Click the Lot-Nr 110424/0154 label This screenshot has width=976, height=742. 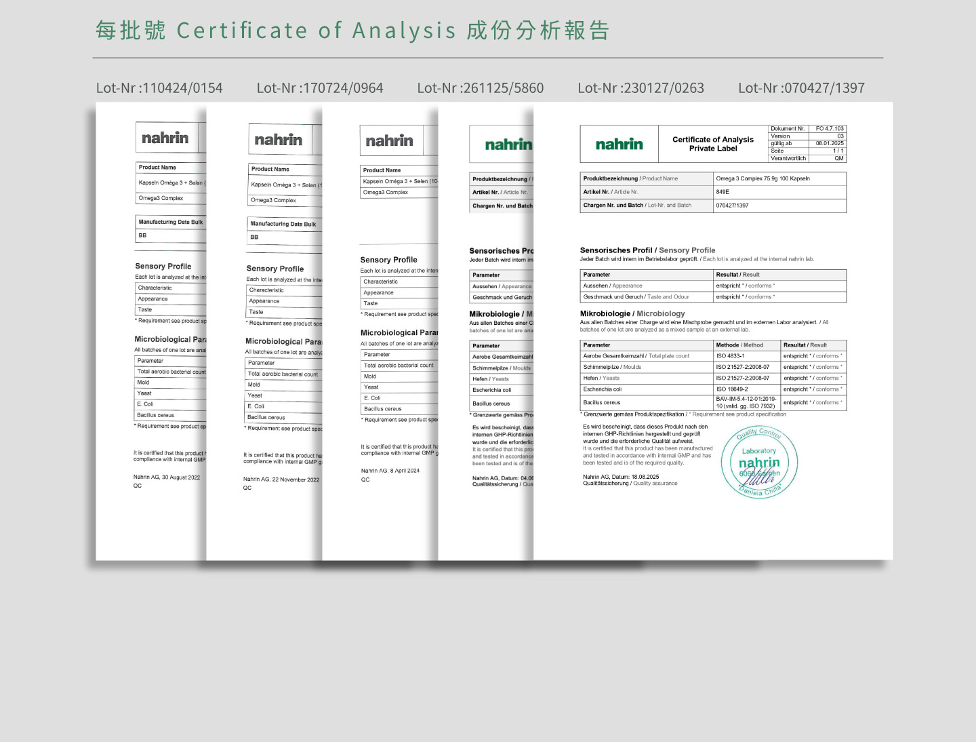(x=159, y=88)
